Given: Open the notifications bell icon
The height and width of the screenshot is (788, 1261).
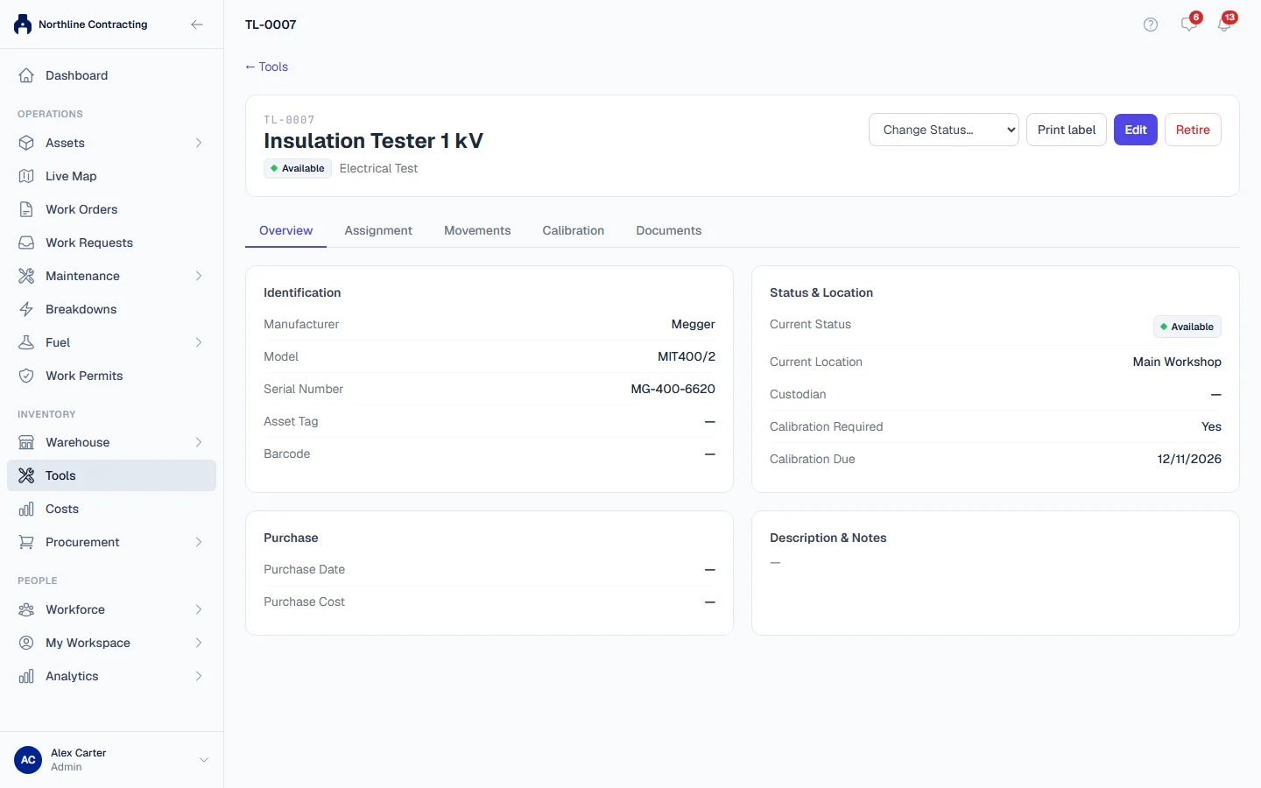Looking at the screenshot, I should [x=1224, y=24].
